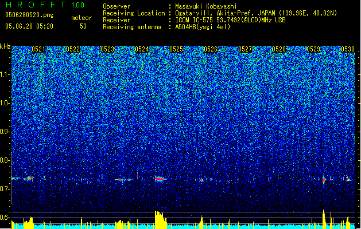Select the 0522 time marker
361x229 pixels.
pyautogui.click(x=73, y=49)
